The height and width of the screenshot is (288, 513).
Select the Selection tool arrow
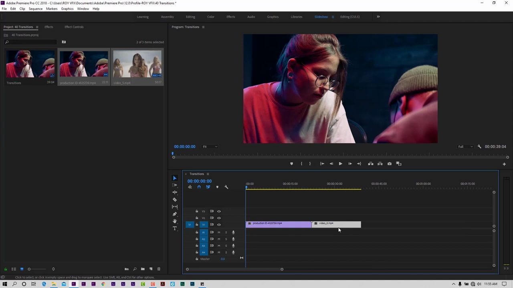pos(175,178)
